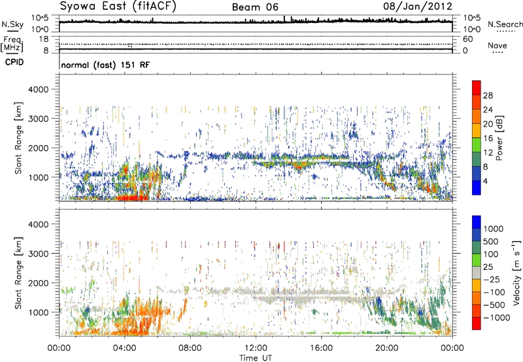This screenshot has width=523, height=362.
Task: Click the '08:00' time axis tick label
Action: point(190,348)
